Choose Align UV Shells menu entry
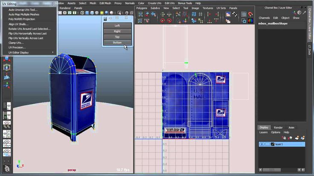314x176 pixels. click(x=18, y=24)
